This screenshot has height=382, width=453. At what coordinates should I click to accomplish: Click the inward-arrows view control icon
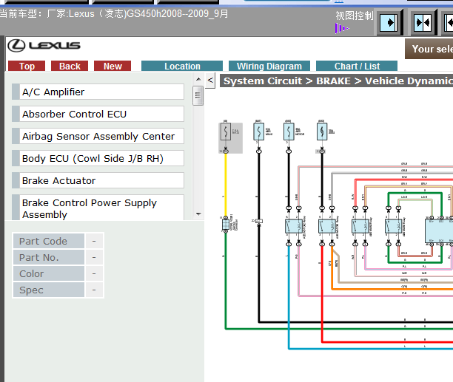(423, 22)
